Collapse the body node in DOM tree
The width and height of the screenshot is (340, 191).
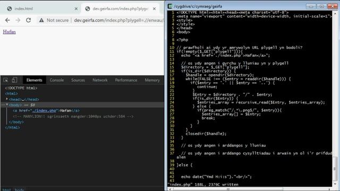pyautogui.click(x=7, y=105)
